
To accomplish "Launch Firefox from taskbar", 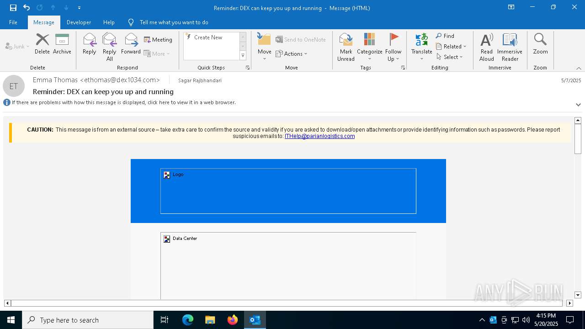I will click(x=233, y=320).
